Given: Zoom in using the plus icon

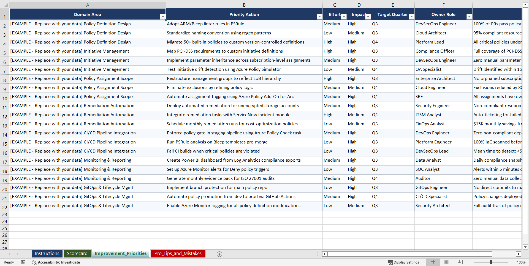Looking at the screenshot, I should click(511, 262).
